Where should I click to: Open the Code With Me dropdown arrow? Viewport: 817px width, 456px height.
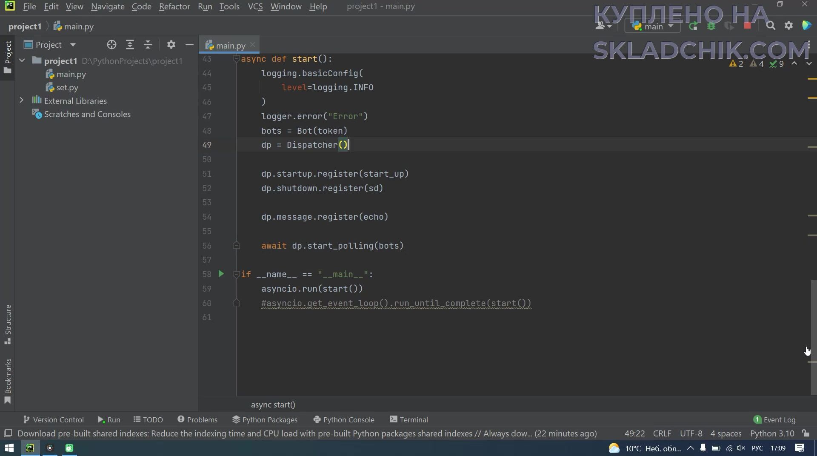point(610,26)
